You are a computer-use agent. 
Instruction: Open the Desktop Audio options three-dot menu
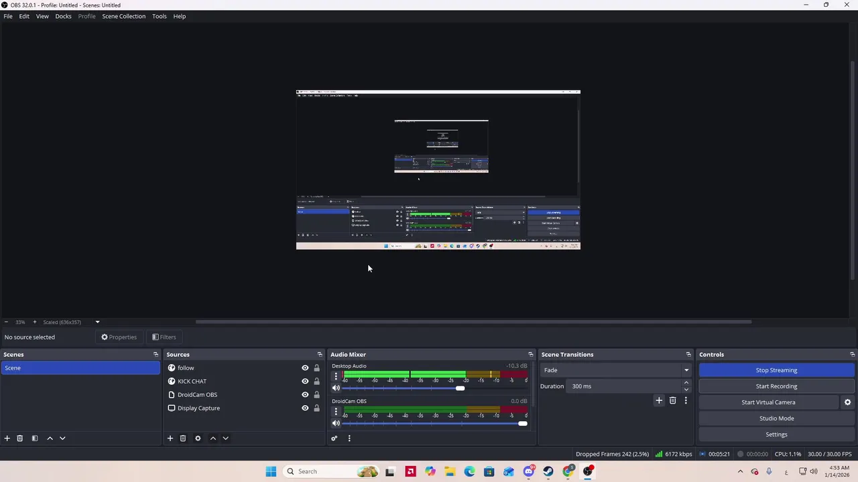(x=336, y=376)
